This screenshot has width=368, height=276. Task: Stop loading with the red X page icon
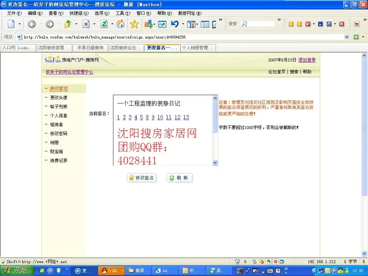click(x=86, y=24)
